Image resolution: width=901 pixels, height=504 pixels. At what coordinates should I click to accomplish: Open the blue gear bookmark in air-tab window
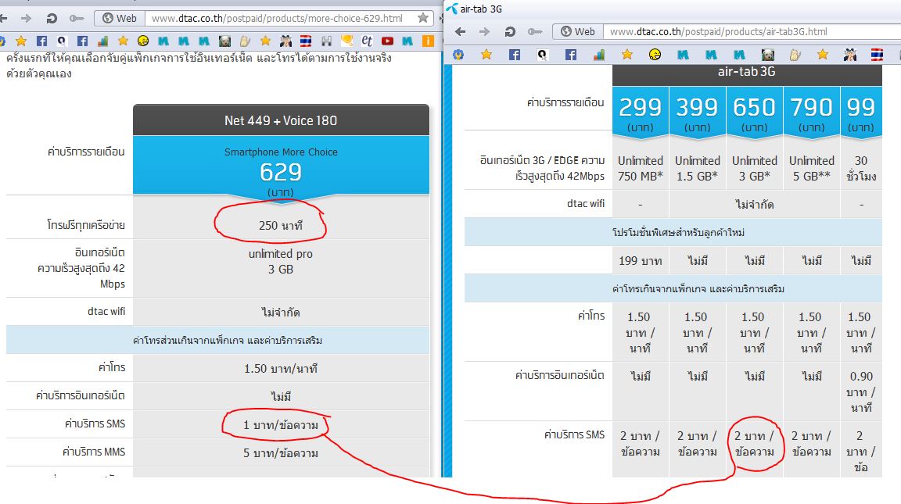pos(458,55)
